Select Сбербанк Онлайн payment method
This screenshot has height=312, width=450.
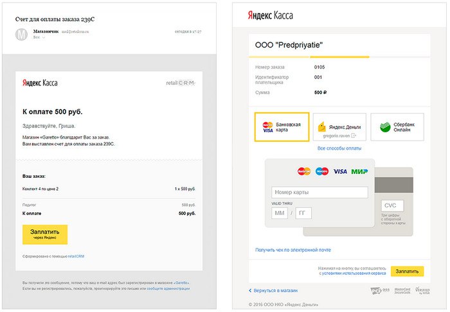(x=397, y=127)
